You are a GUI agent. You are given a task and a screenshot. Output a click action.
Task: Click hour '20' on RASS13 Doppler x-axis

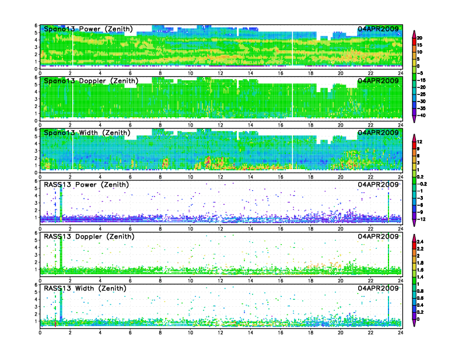click(341, 281)
